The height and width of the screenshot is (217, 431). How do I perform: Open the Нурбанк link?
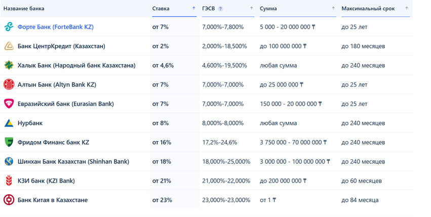pos(30,123)
